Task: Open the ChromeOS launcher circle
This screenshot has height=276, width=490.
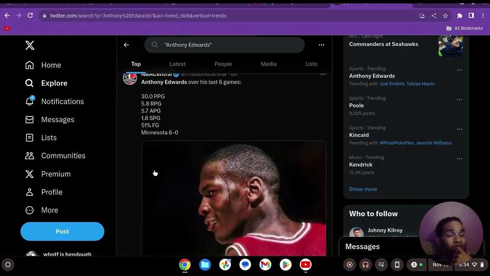Action: 8,264
